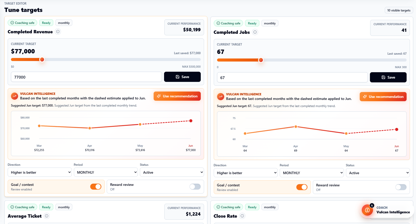Enable Reward review toggle for Completed Revenue

(195, 187)
